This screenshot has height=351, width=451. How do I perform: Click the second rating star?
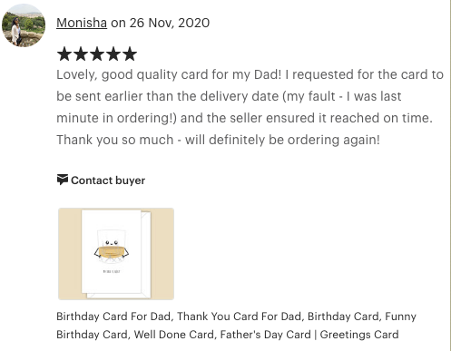(81, 54)
